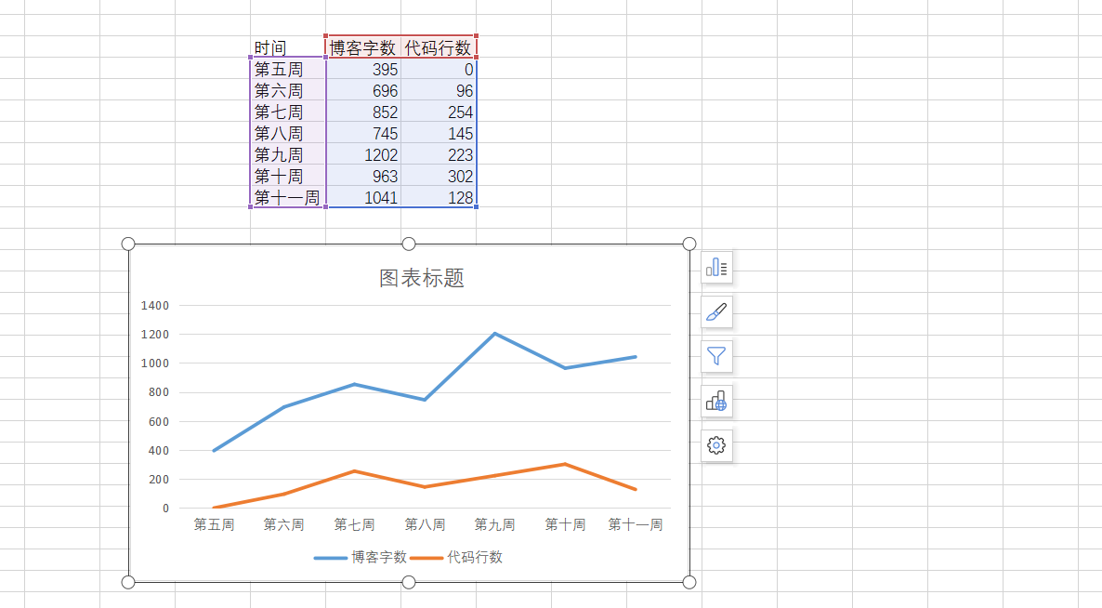Select the cell with value 963
Screen dimensions: 1102x608
[x=362, y=177]
